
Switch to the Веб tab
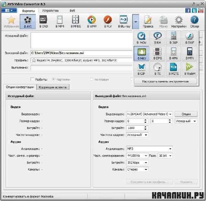[72, 11]
